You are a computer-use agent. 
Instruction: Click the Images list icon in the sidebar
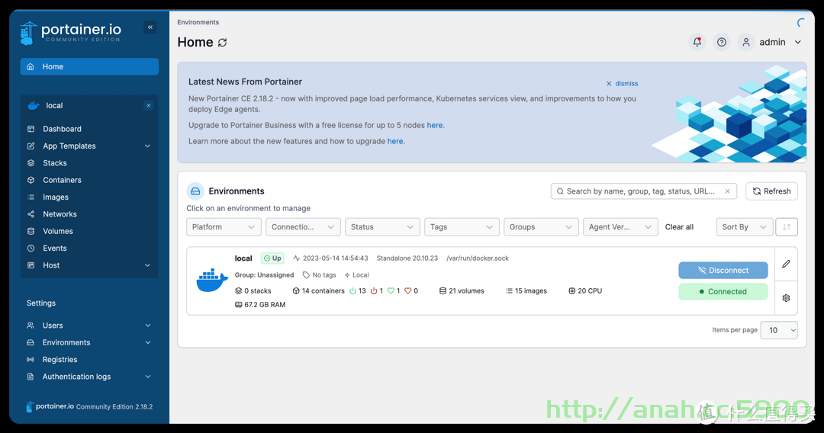[x=31, y=197]
